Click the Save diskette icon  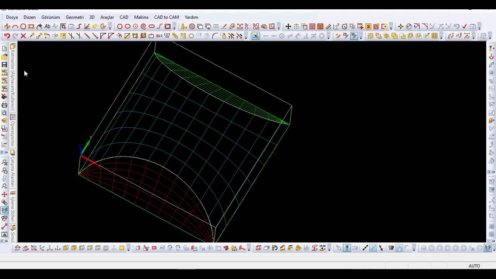coord(4,65)
